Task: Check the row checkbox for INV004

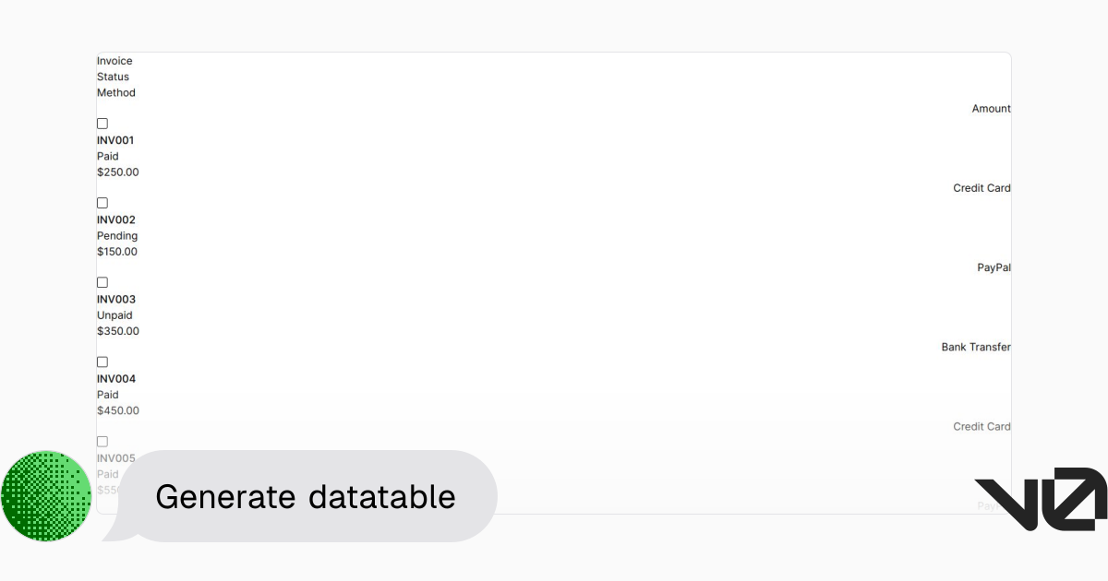Action: point(102,362)
